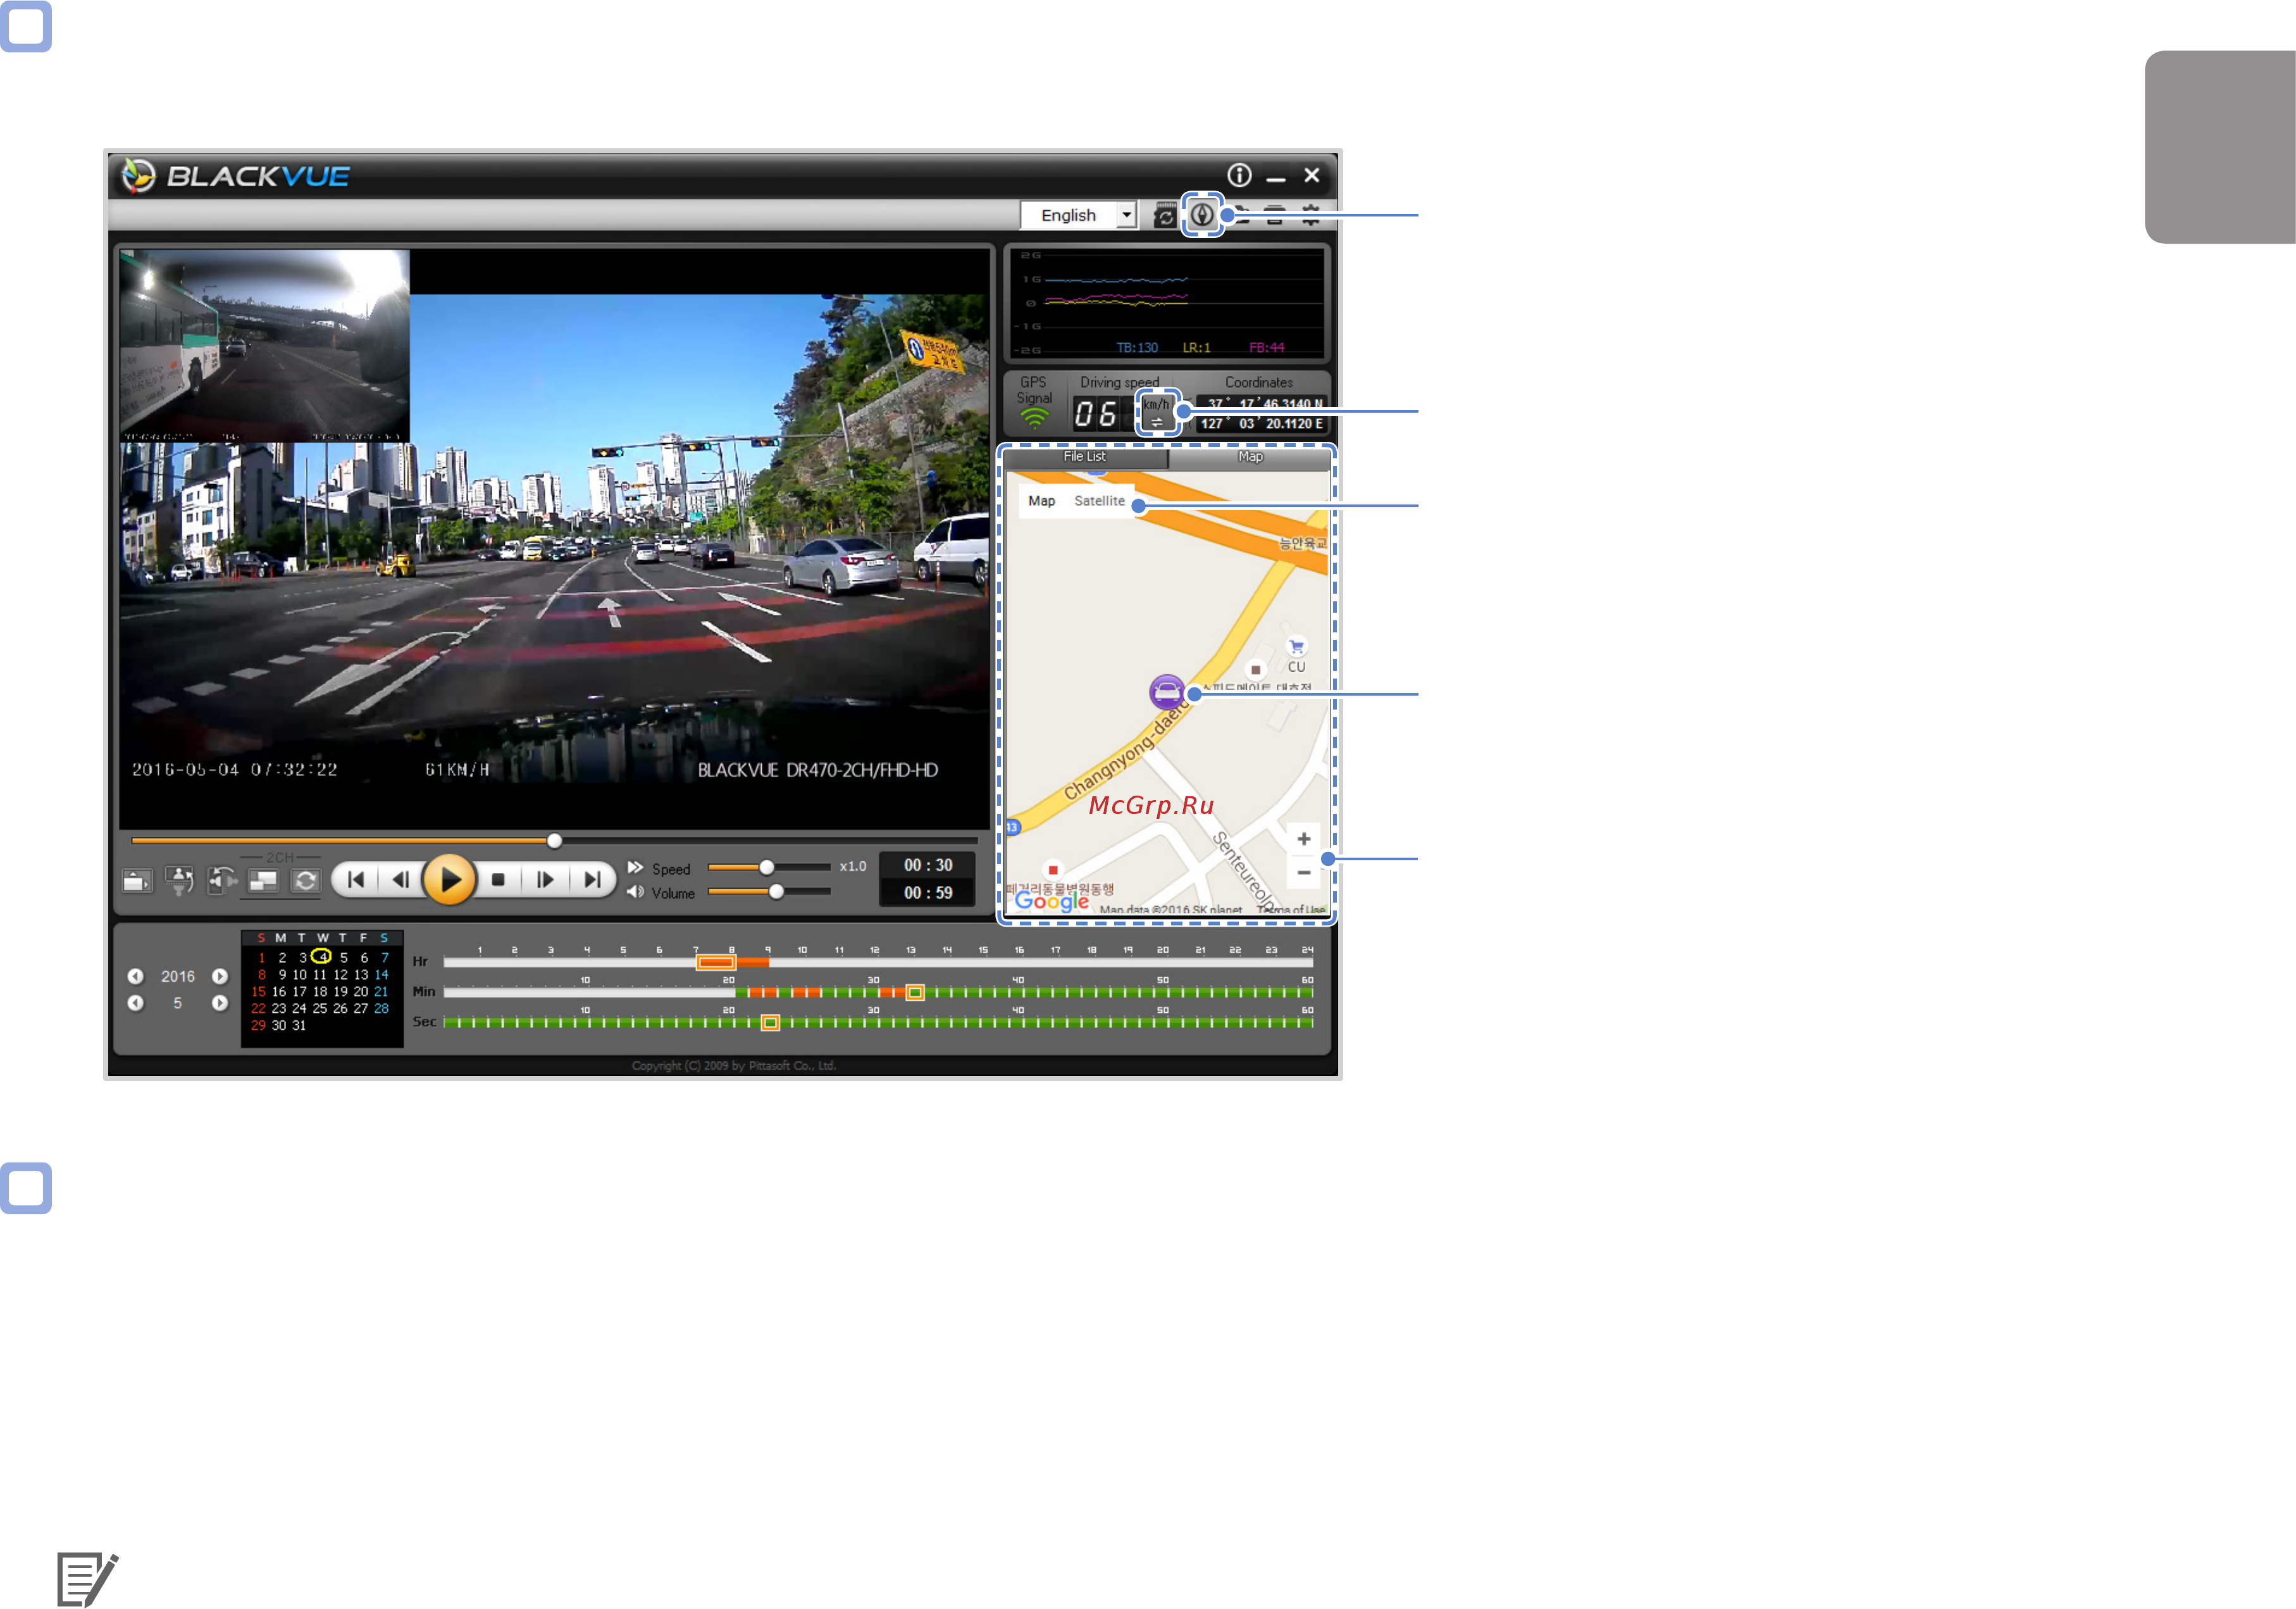Go to previous year with left arrow

pyautogui.click(x=135, y=977)
